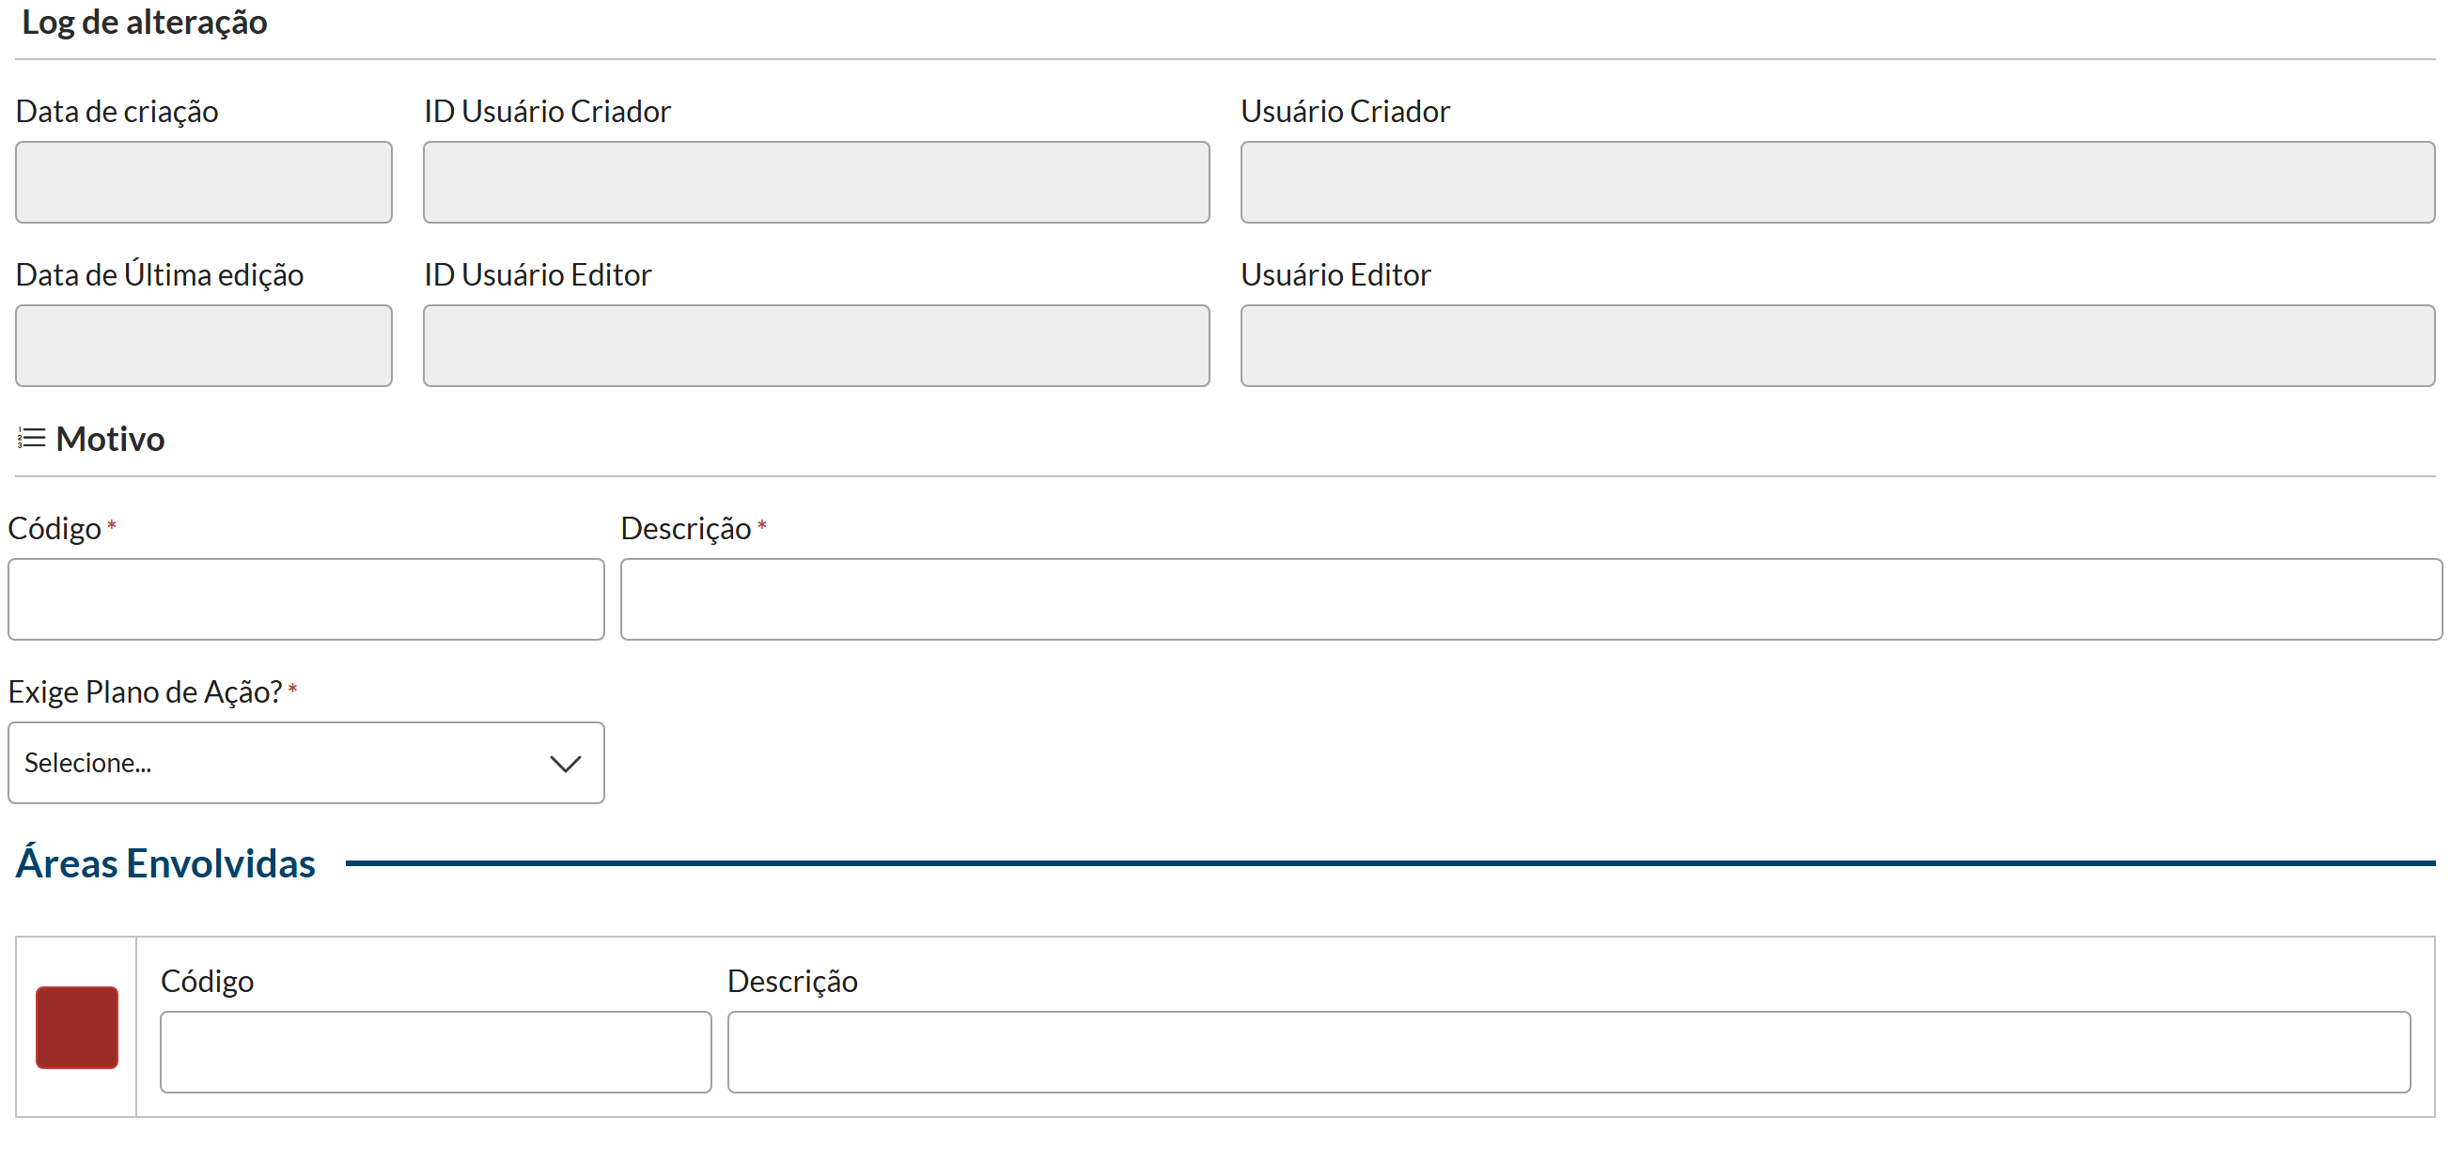
Task: Click the required Código label in Motivo
Action: tap(55, 528)
